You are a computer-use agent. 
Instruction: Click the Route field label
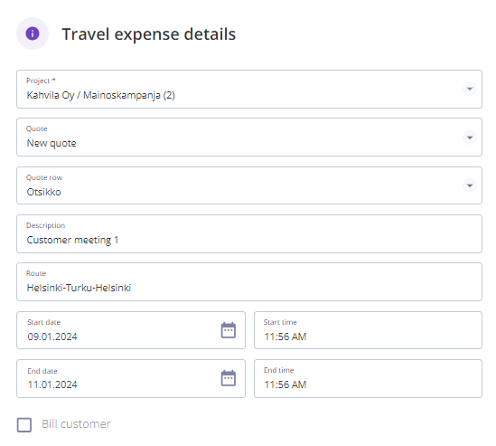[x=36, y=273]
